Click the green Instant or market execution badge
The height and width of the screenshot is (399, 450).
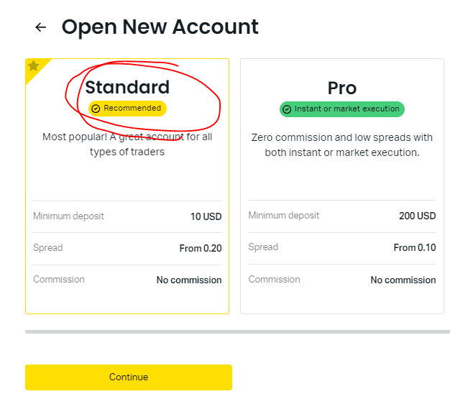point(342,109)
